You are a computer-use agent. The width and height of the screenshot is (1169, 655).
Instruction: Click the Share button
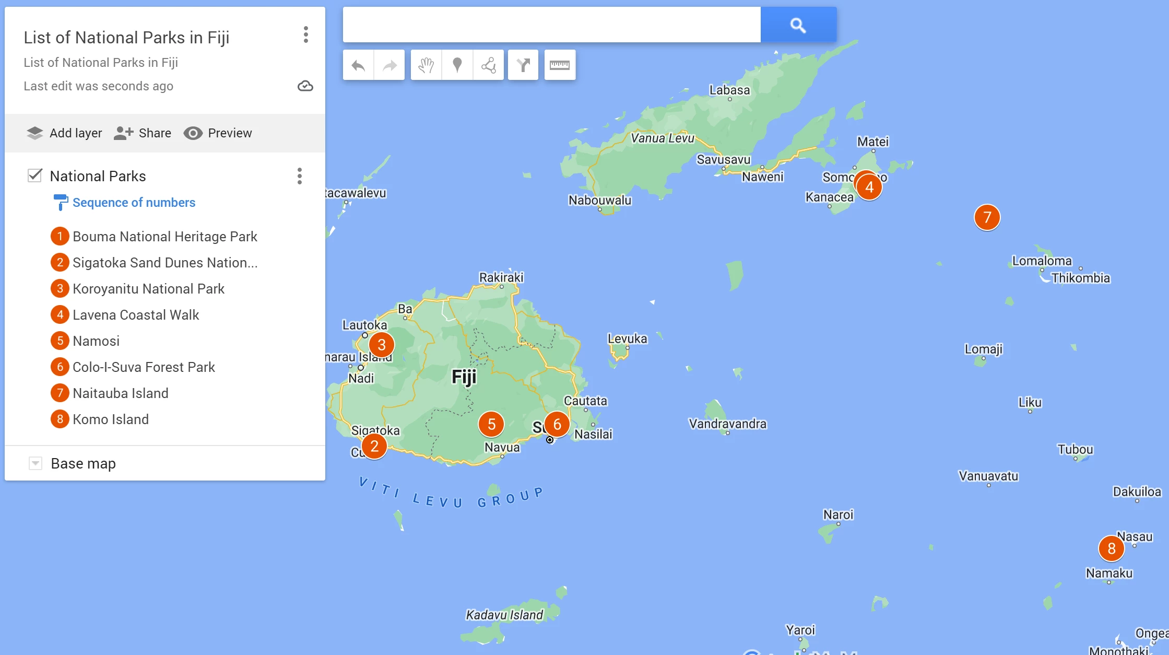tap(143, 133)
